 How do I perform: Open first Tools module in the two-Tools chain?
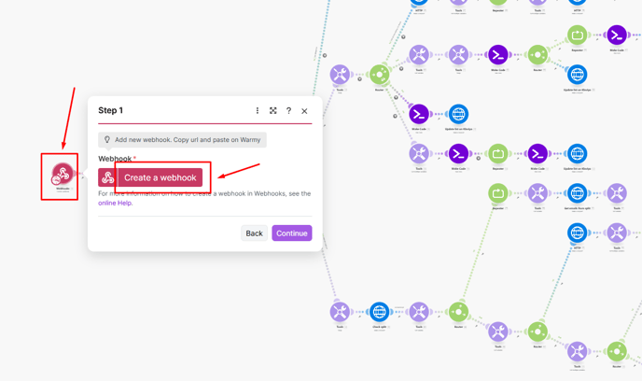click(x=419, y=55)
